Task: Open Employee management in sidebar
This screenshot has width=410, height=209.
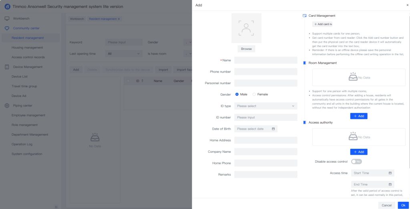Action: [x=28, y=115]
